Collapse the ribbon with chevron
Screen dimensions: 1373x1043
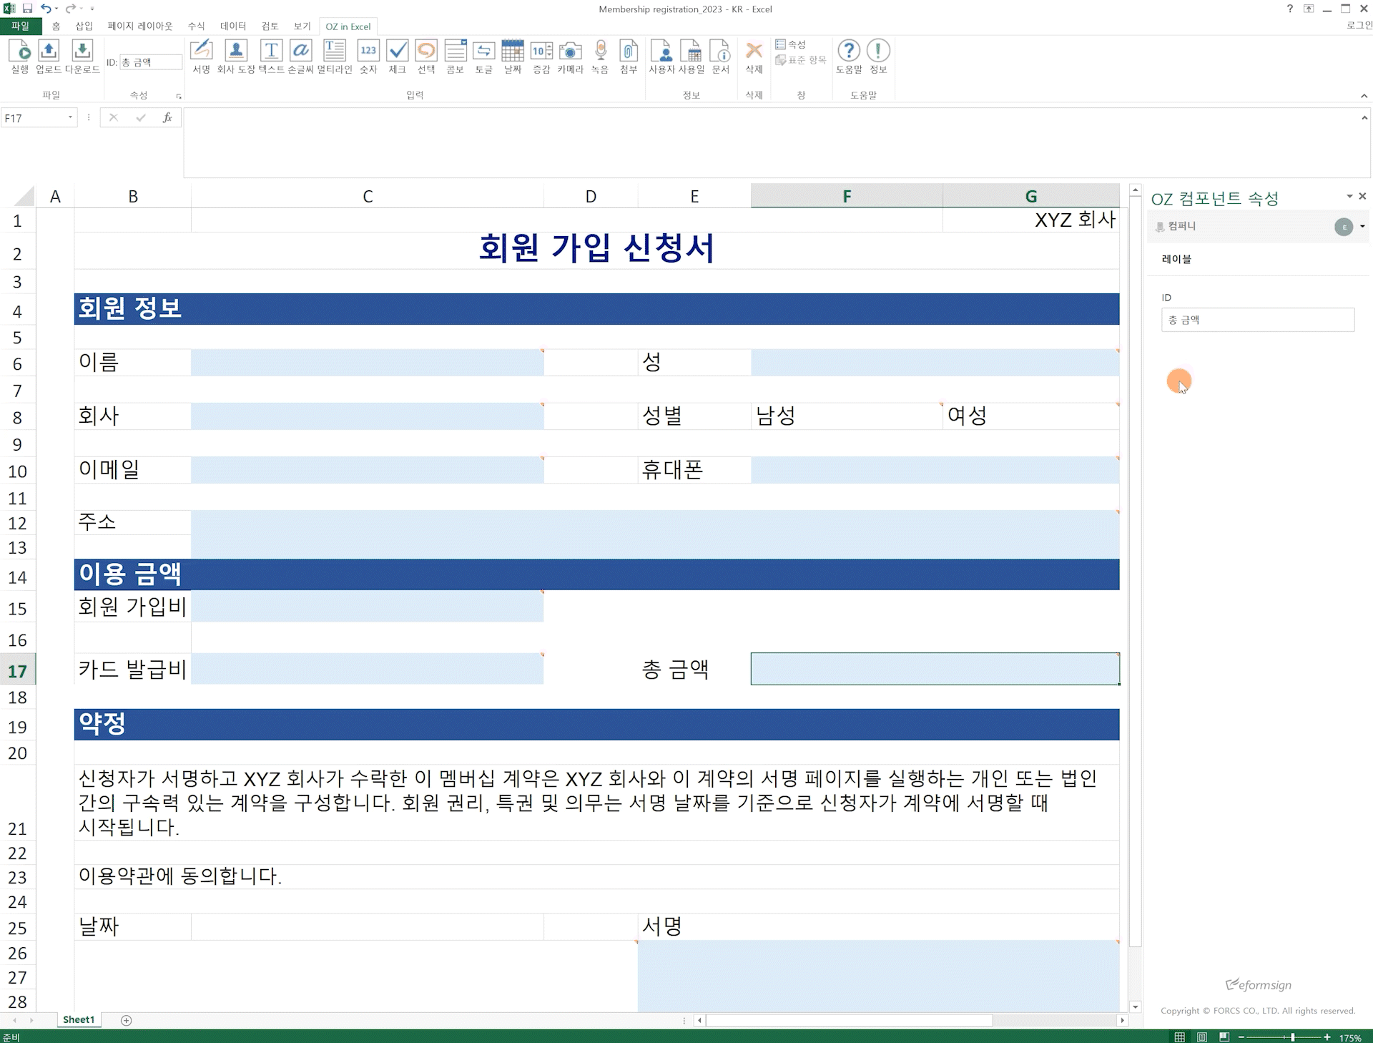[1364, 96]
